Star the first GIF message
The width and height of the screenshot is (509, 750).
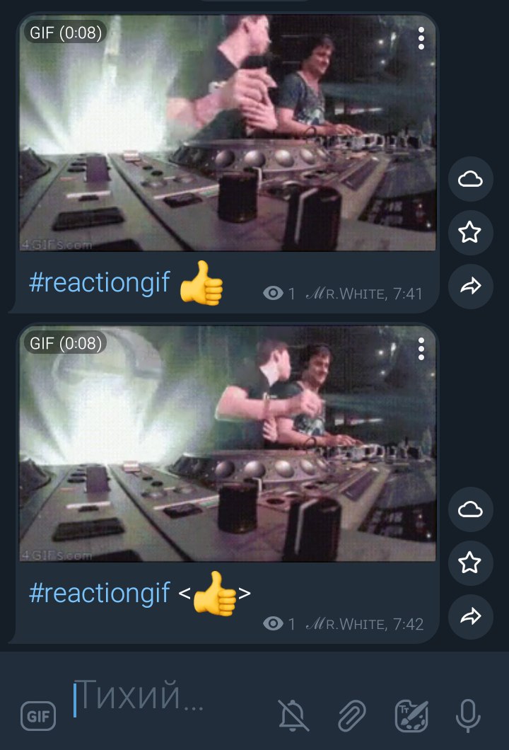[x=470, y=233]
